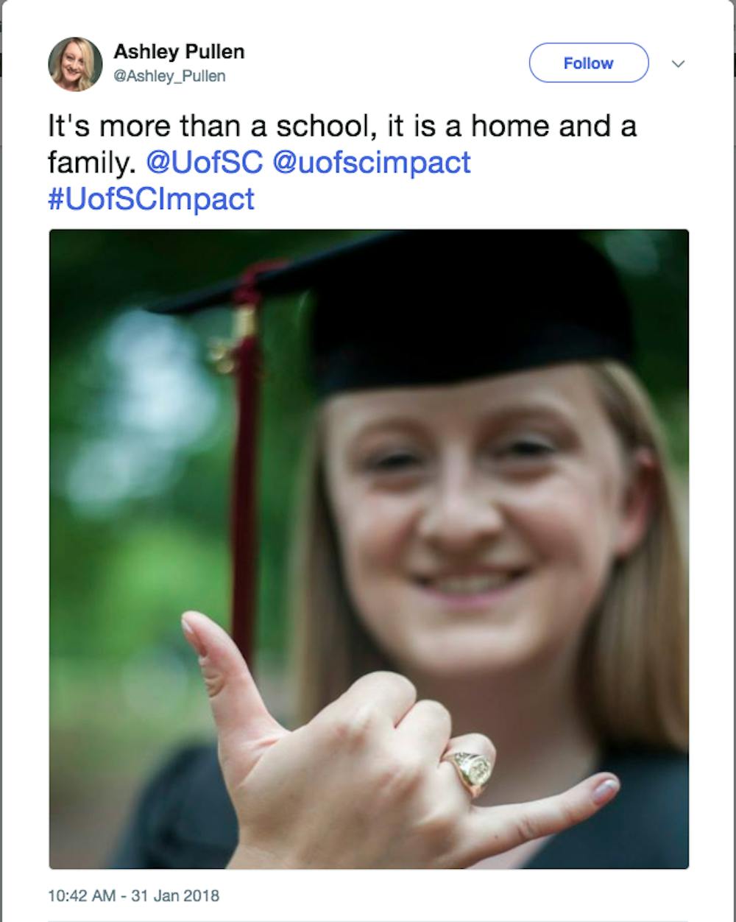Open the tweet's graduation photo
The height and width of the screenshot is (922, 736).
point(369,549)
